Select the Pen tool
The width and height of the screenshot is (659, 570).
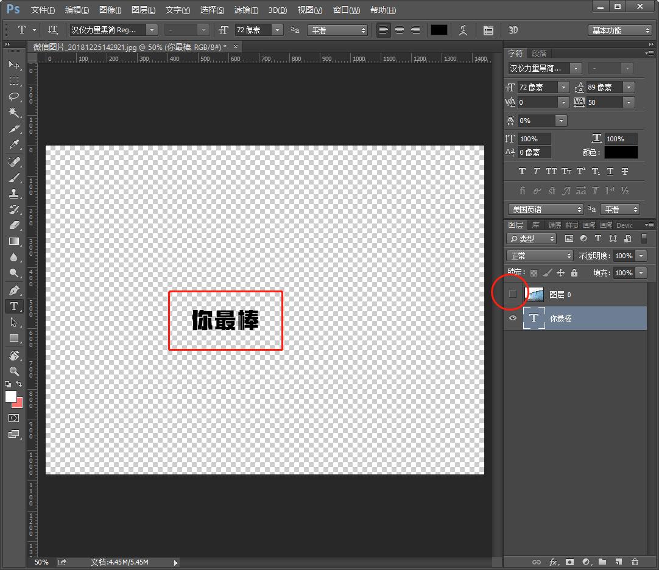14,290
